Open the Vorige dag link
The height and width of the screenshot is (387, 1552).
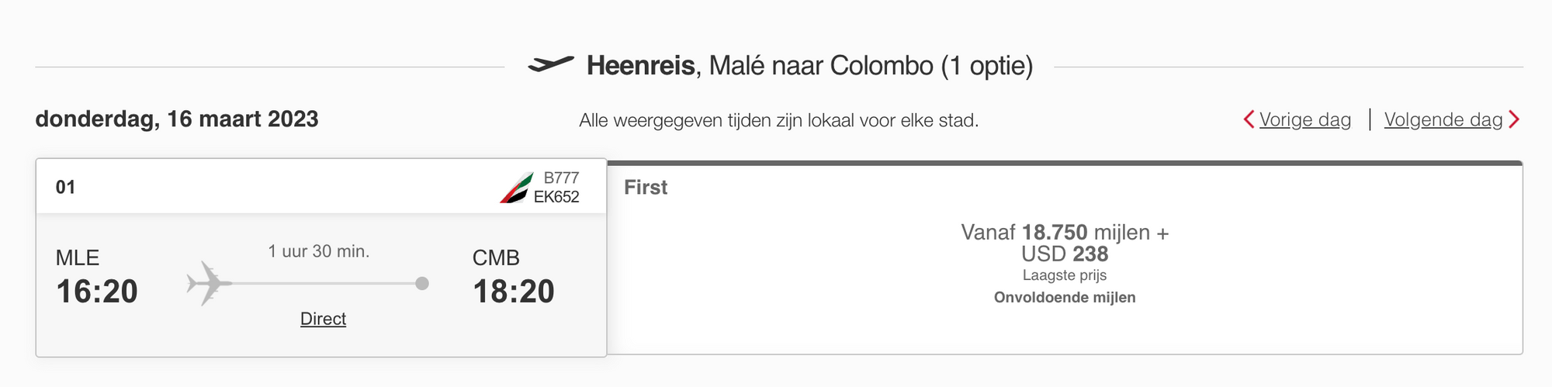(x=1305, y=119)
